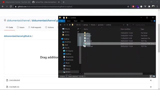Select the Actions tab on GitHub

point(49,27)
